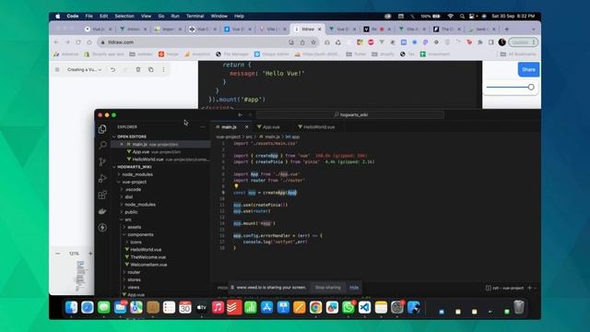The width and height of the screenshot is (590, 332).
Task: Open the Extensions view in VS Code
Action: 102,195
